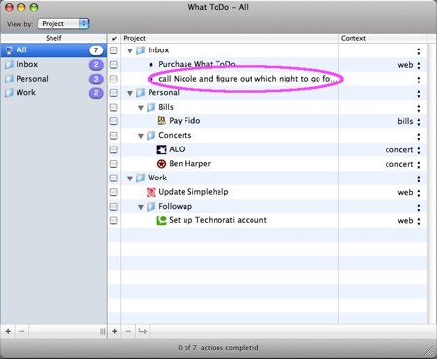
Task: Click the shelf splitter grip handle
Action: (103, 331)
